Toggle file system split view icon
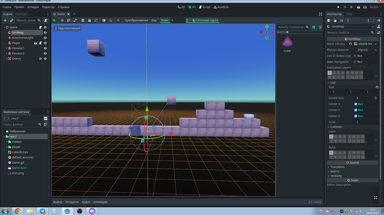This screenshot has height=215, width=384. click(x=46, y=118)
